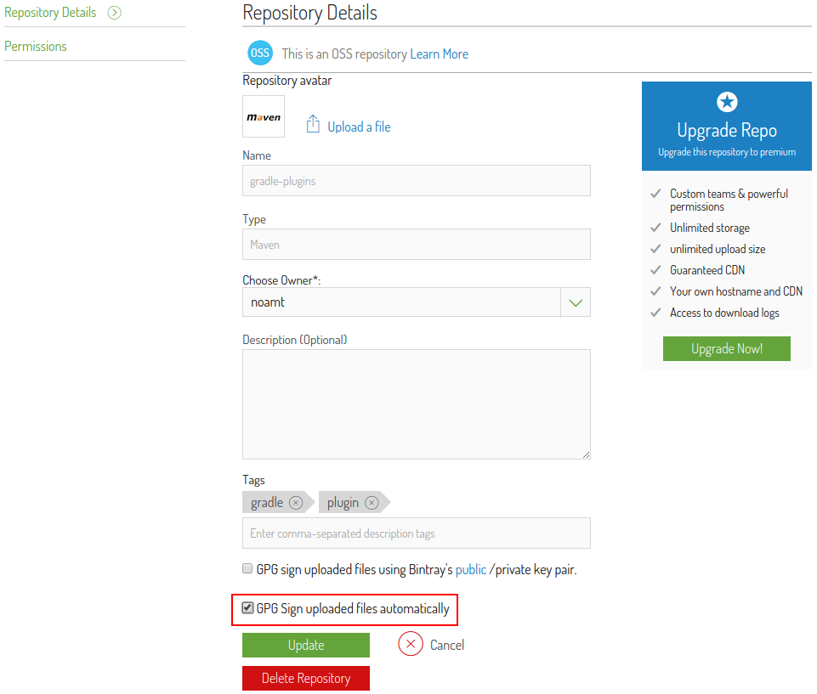This screenshot has height=694, width=817.
Task: Switch to the Permissions sidebar section
Action: 36,47
